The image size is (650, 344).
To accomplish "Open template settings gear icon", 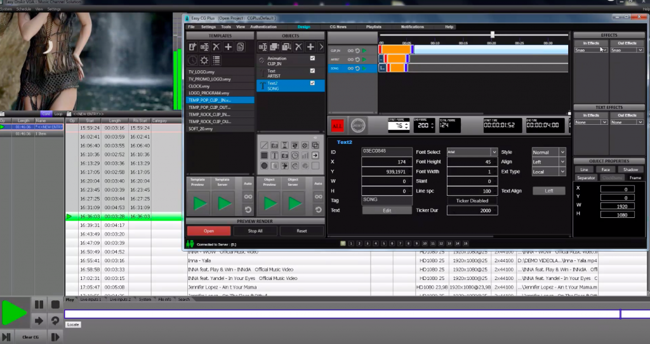I will point(204,60).
